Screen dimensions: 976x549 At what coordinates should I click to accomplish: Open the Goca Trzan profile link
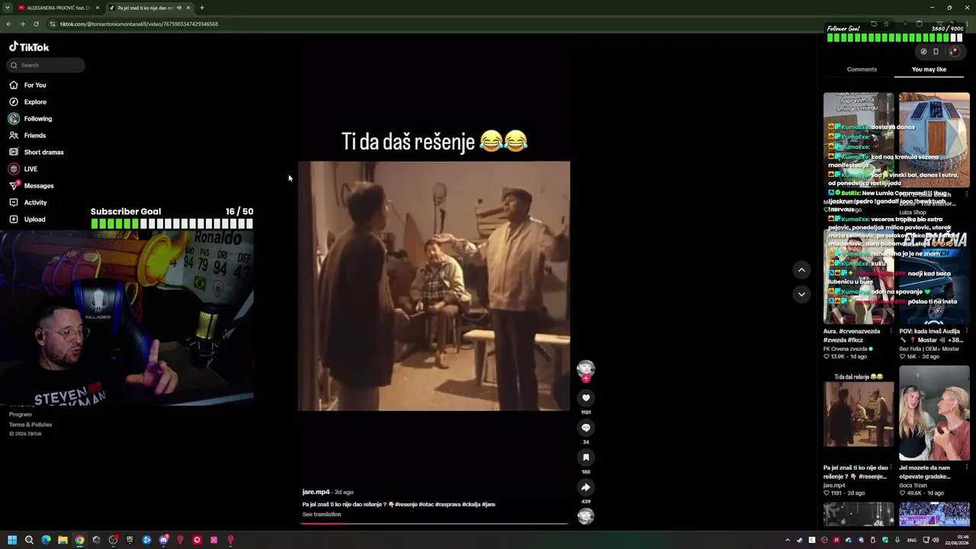pyautogui.click(x=913, y=486)
